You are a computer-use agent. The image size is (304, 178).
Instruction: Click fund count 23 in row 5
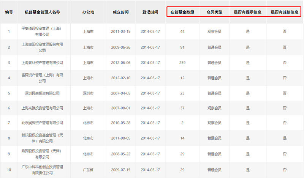tap(182, 93)
